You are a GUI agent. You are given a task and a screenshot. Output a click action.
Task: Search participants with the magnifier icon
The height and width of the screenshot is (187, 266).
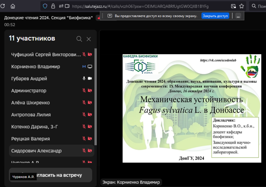click(79, 39)
